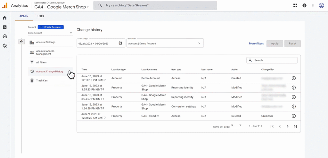Click the Trash Can icon
The image size is (328, 158).
click(x=32, y=80)
